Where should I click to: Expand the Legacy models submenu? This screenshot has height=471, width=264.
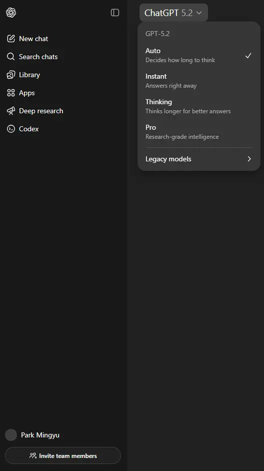198,159
